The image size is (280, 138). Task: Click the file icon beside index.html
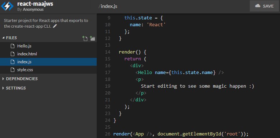pyautogui.click(x=13, y=54)
